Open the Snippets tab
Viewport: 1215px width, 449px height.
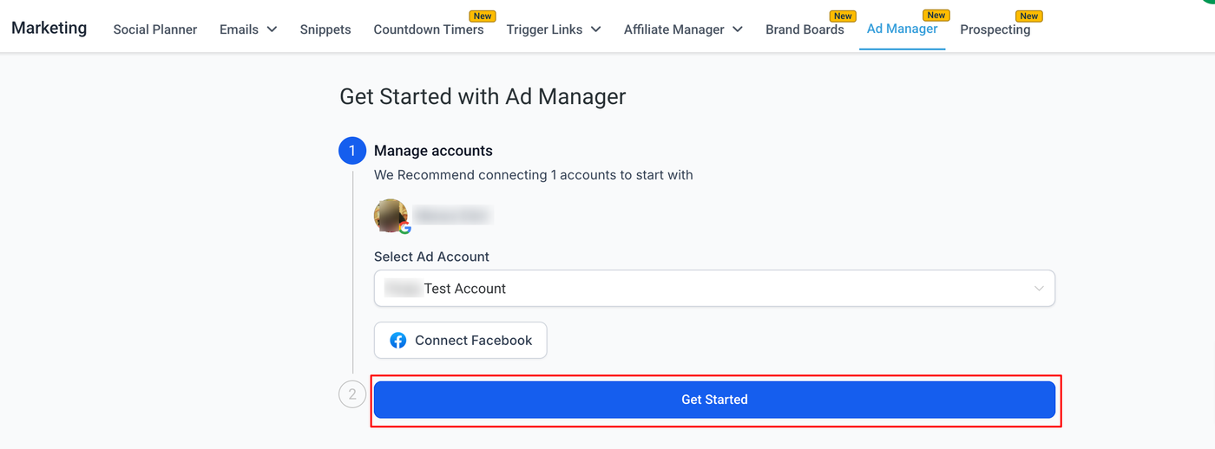pos(325,29)
